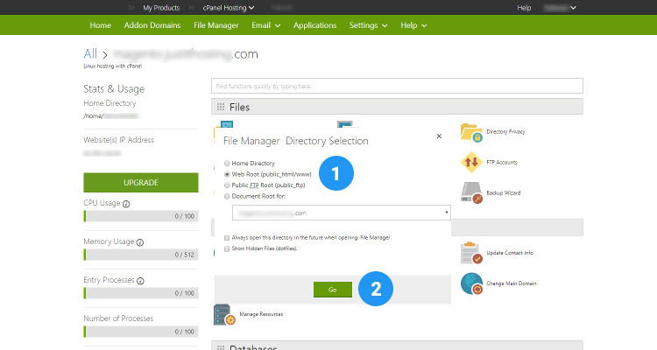657x350 pixels.
Task: Go to Home in navigation bar
Action: [100, 25]
